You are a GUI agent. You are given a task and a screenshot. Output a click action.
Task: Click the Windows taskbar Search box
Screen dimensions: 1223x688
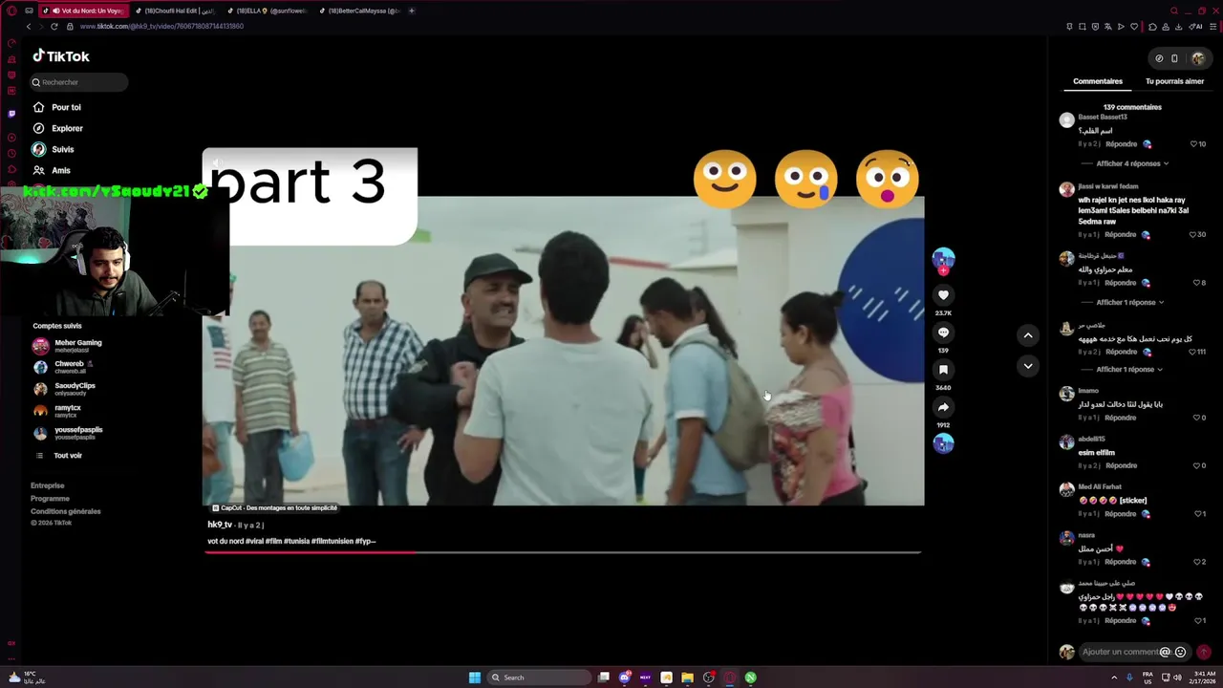coord(540,677)
